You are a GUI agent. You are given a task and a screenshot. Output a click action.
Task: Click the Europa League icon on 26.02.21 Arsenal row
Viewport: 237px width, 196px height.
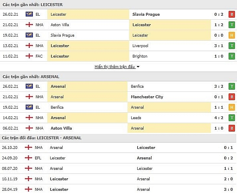[x=29, y=86]
